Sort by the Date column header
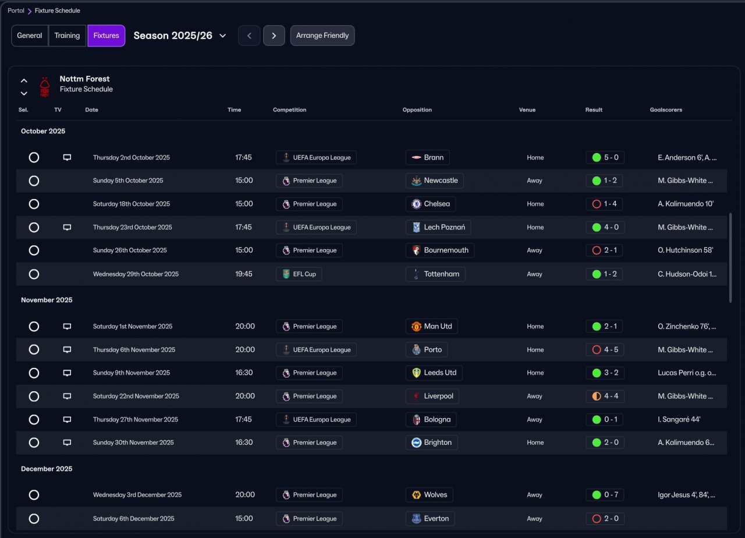The height and width of the screenshot is (538, 745). (x=92, y=110)
